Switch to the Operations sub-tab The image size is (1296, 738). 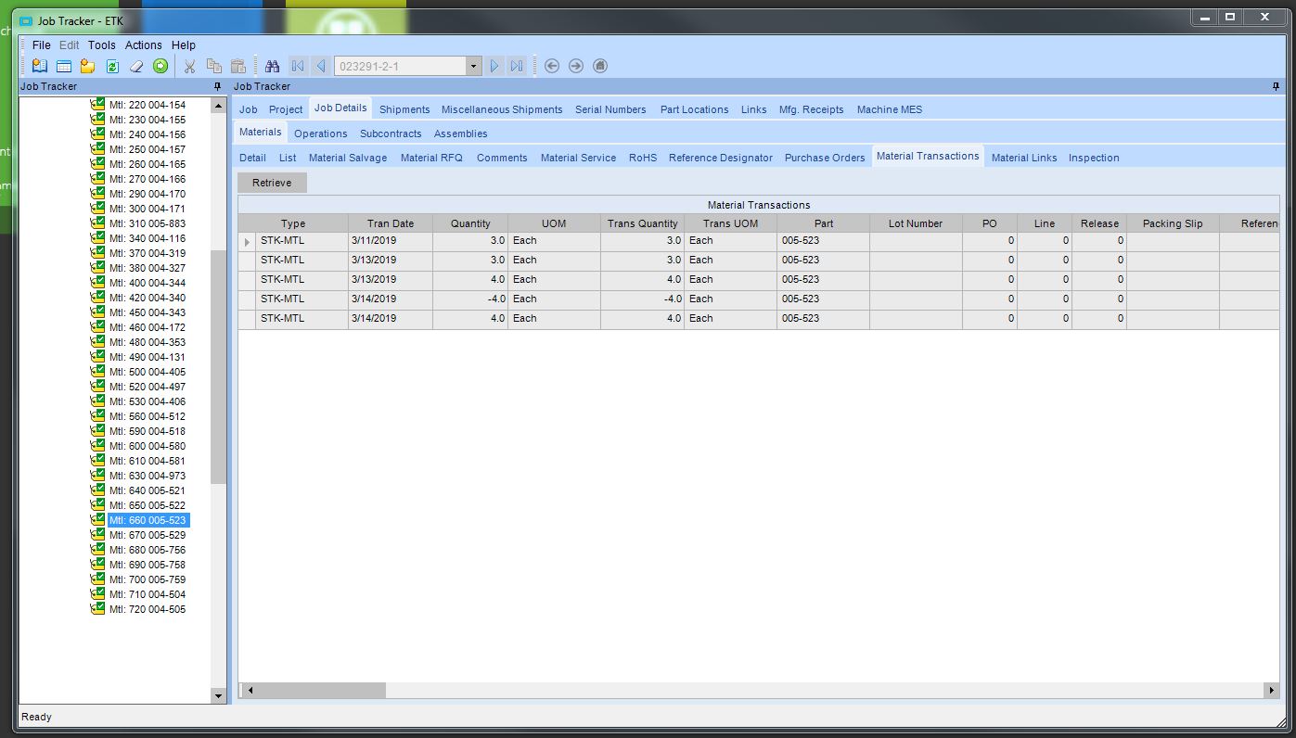click(321, 134)
